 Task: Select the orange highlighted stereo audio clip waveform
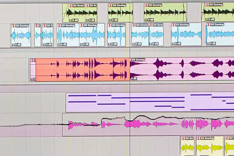[x=83, y=70]
